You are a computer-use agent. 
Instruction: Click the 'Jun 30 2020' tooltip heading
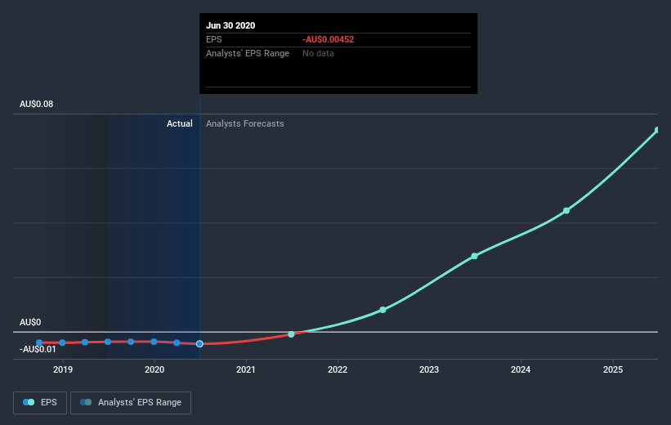230,25
